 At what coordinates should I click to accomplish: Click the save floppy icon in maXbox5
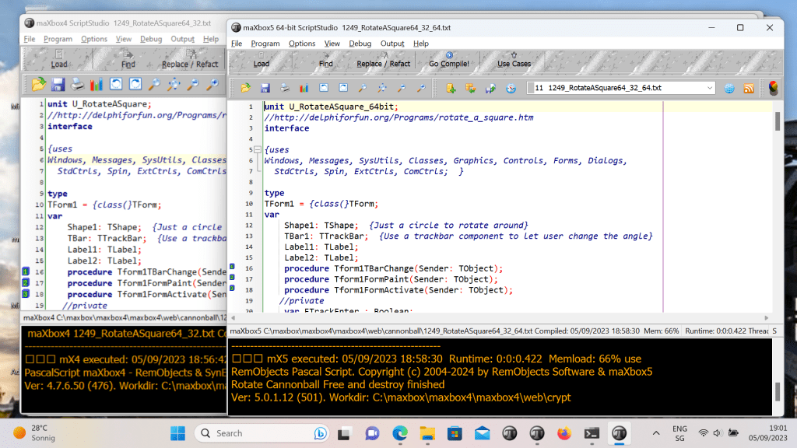[265, 88]
